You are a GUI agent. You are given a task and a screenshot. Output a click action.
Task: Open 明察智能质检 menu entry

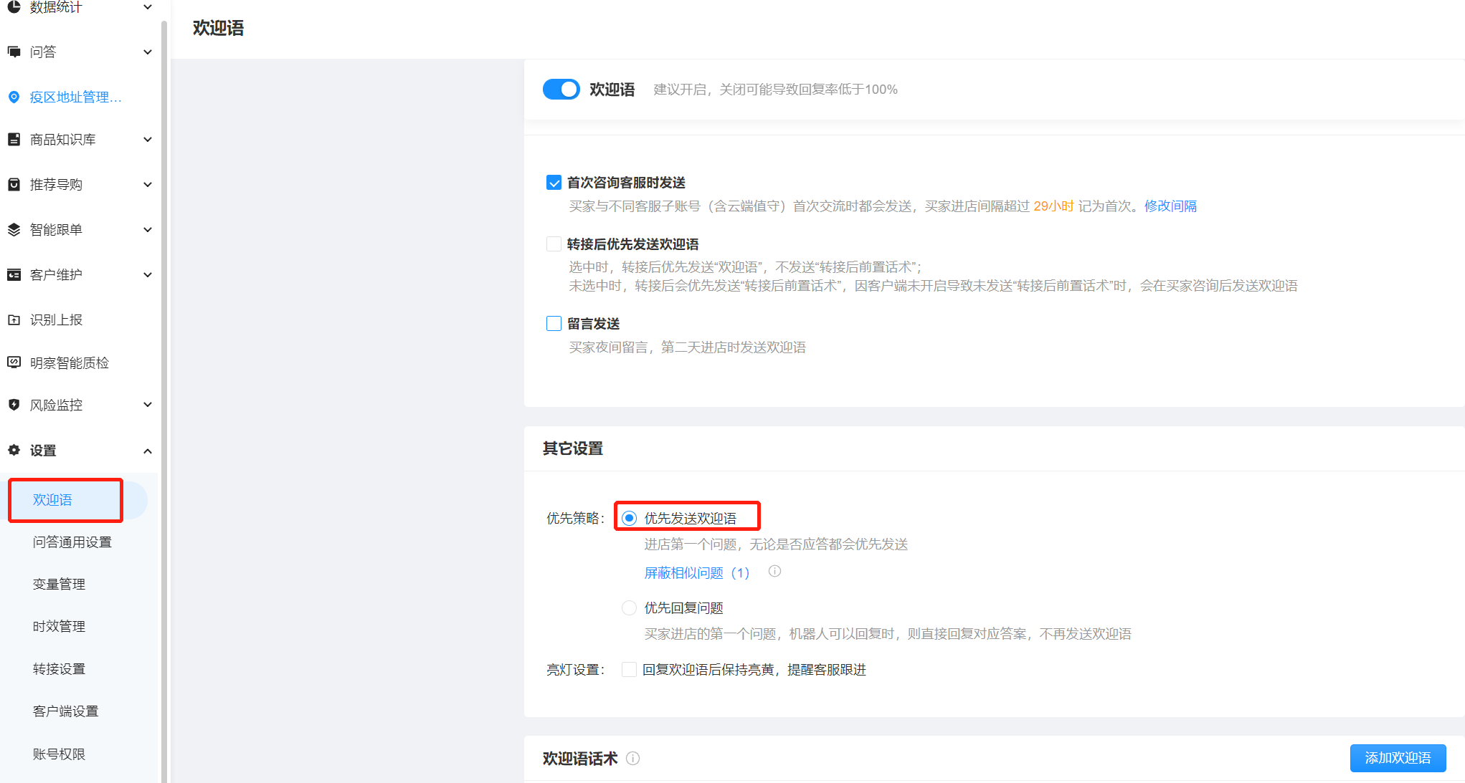[x=70, y=362]
